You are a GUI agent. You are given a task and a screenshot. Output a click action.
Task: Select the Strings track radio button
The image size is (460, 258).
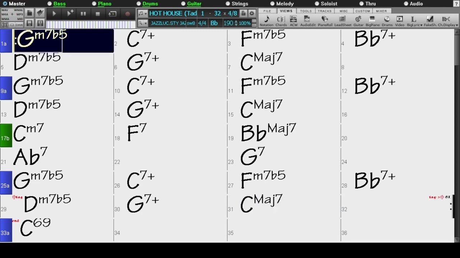click(x=228, y=4)
